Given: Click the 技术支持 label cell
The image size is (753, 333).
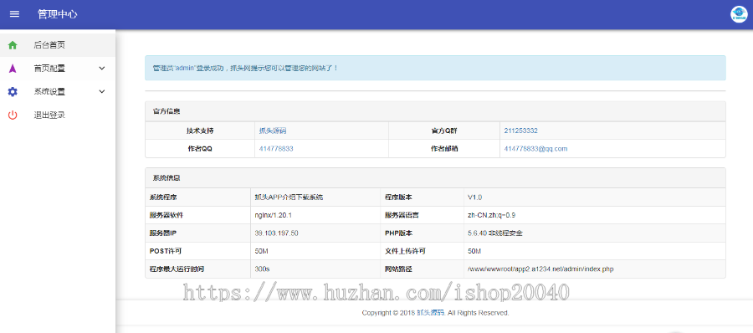Looking at the screenshot, I should (200, 131).
